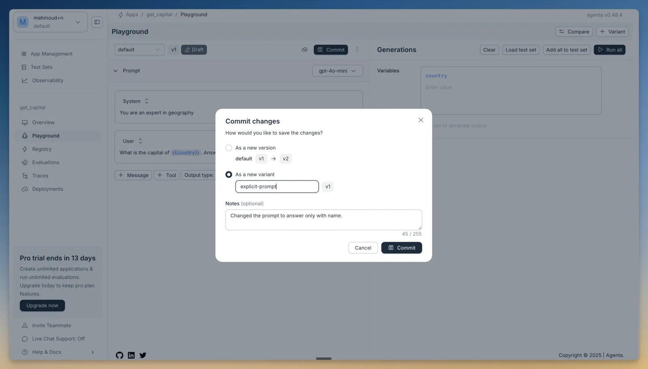Toggle the Draft badge in toolbar
The width and height of the screenshot is (648, 369).
tap(194, 50)
